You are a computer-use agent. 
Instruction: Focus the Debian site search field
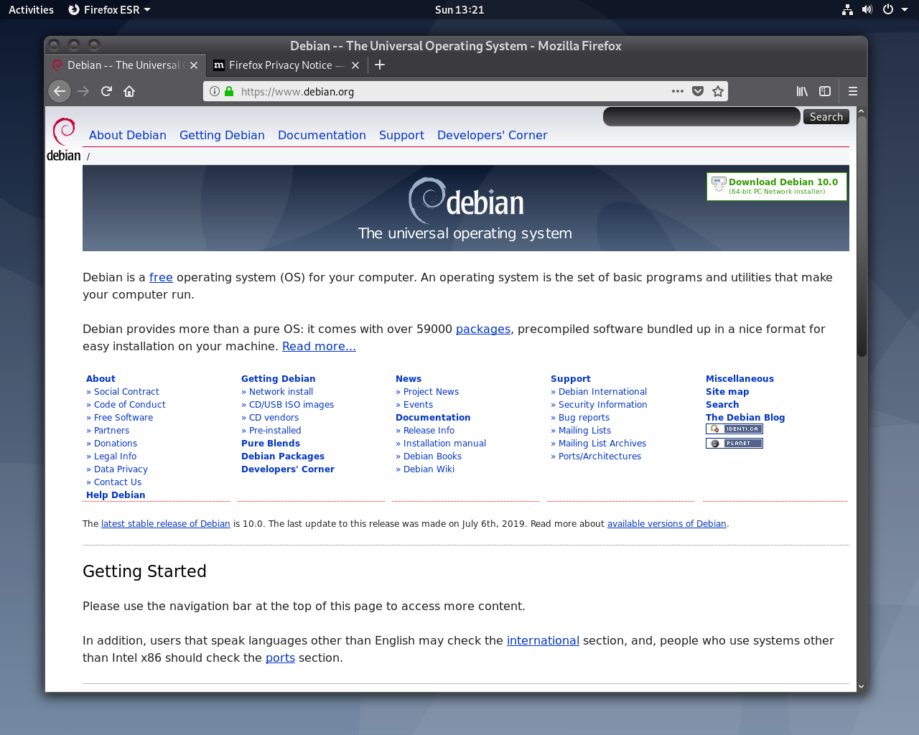(x=701, y=117)
